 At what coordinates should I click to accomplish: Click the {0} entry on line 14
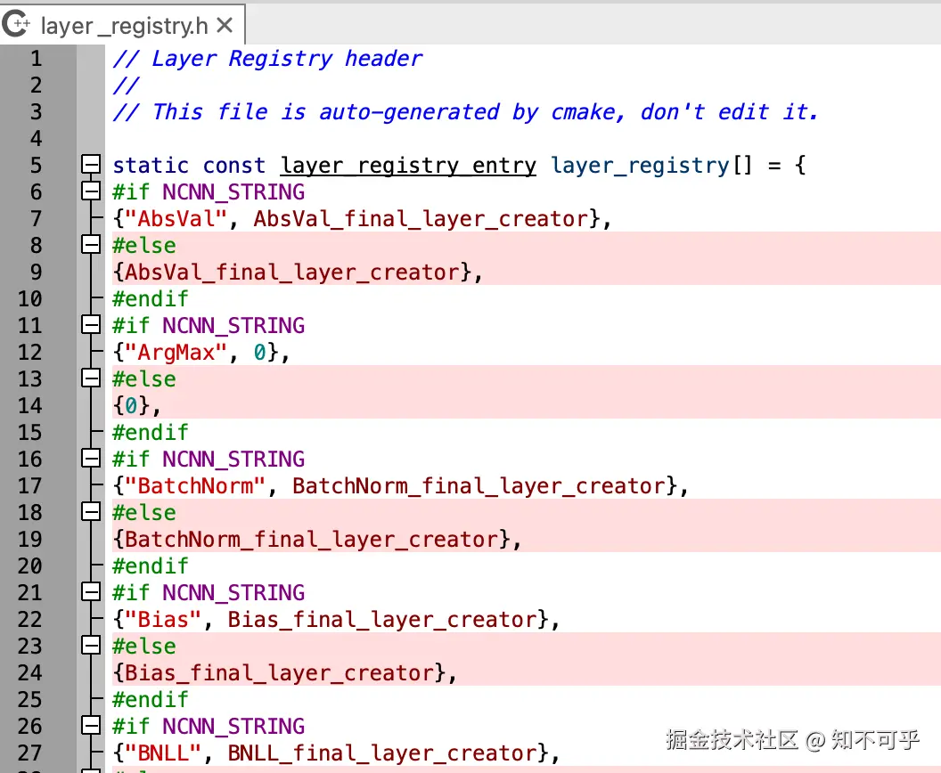[x=131, y=406]
